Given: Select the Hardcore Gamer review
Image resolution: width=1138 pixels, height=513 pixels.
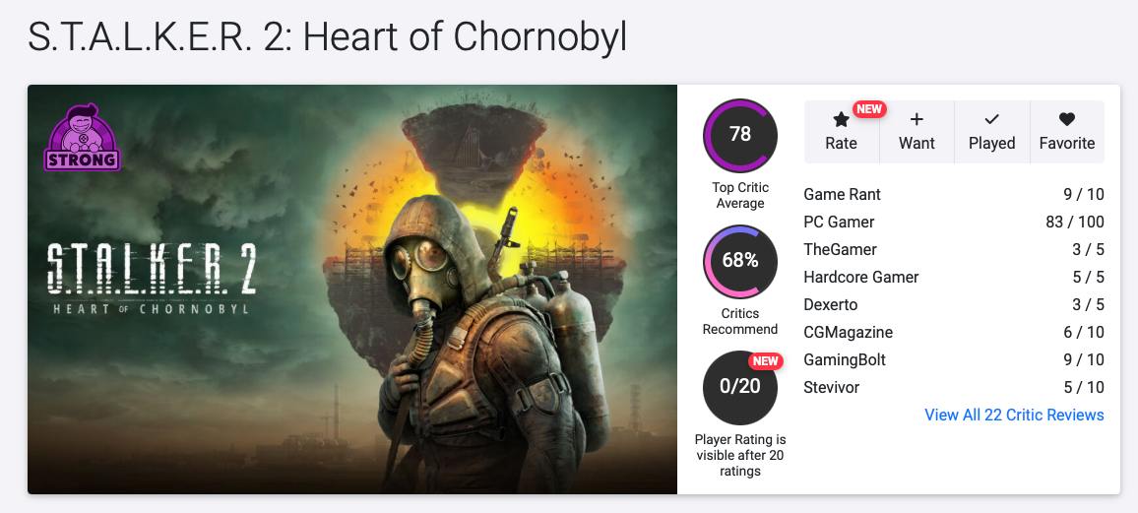Looking at the screenshot, I should coord(860,278).
